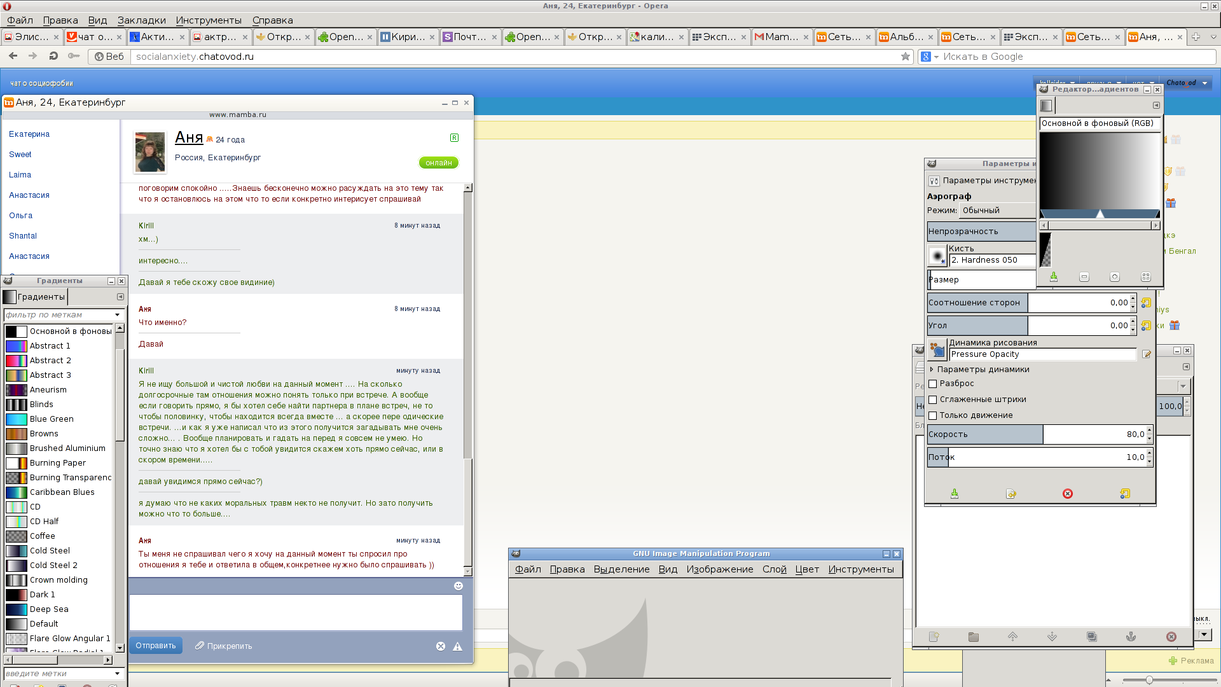Screen dimensions: 1221x687
Task: Open the Режим mode dropdown showing Обычный
Action: pos(997,211)
